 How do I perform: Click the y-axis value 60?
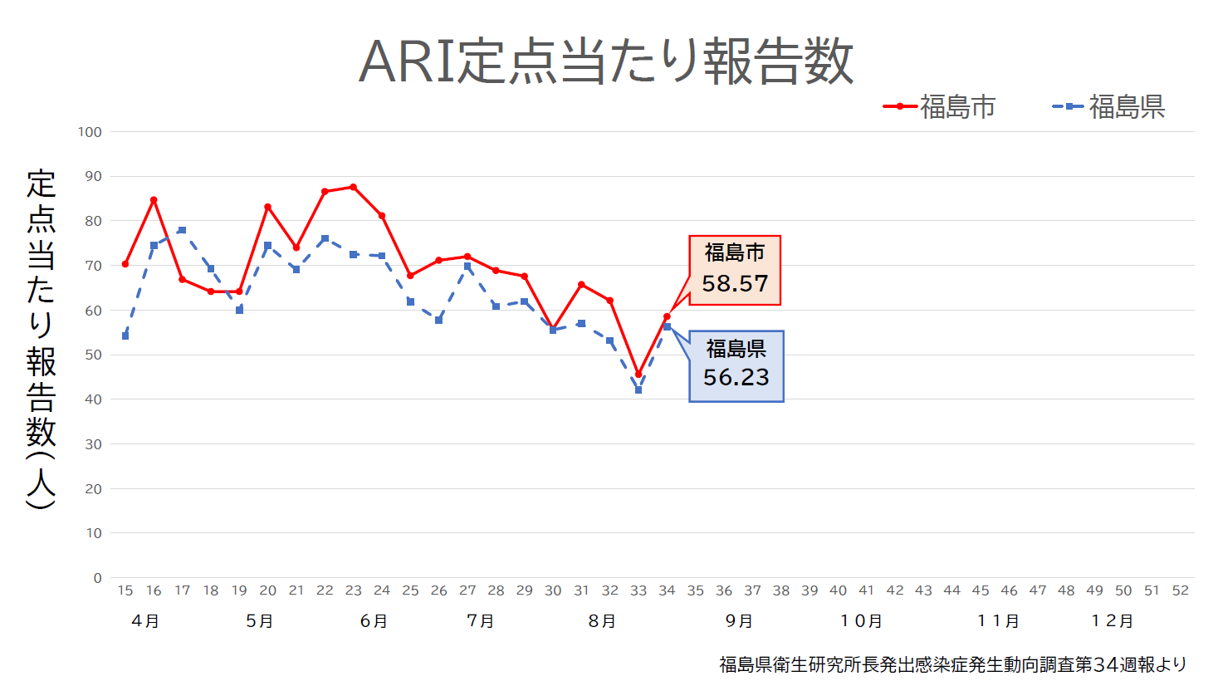93,311
